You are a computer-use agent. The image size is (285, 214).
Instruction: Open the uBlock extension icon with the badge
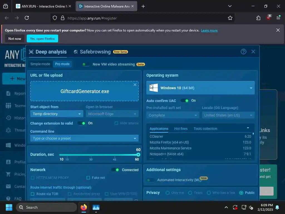tap(269, 18)
